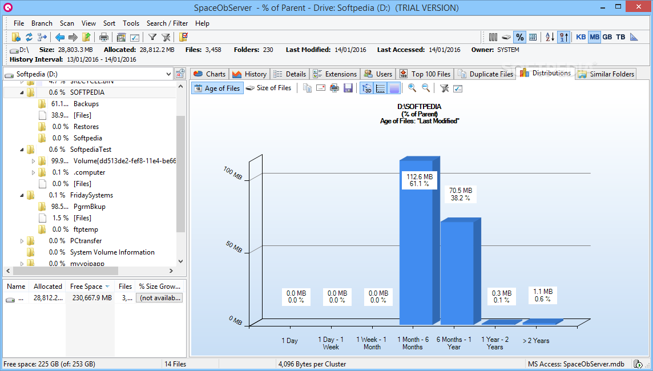Image resolution: width=653 pixels, height=371 pixels.
Task: Open the File menu
Action: (x=19, y=23)
